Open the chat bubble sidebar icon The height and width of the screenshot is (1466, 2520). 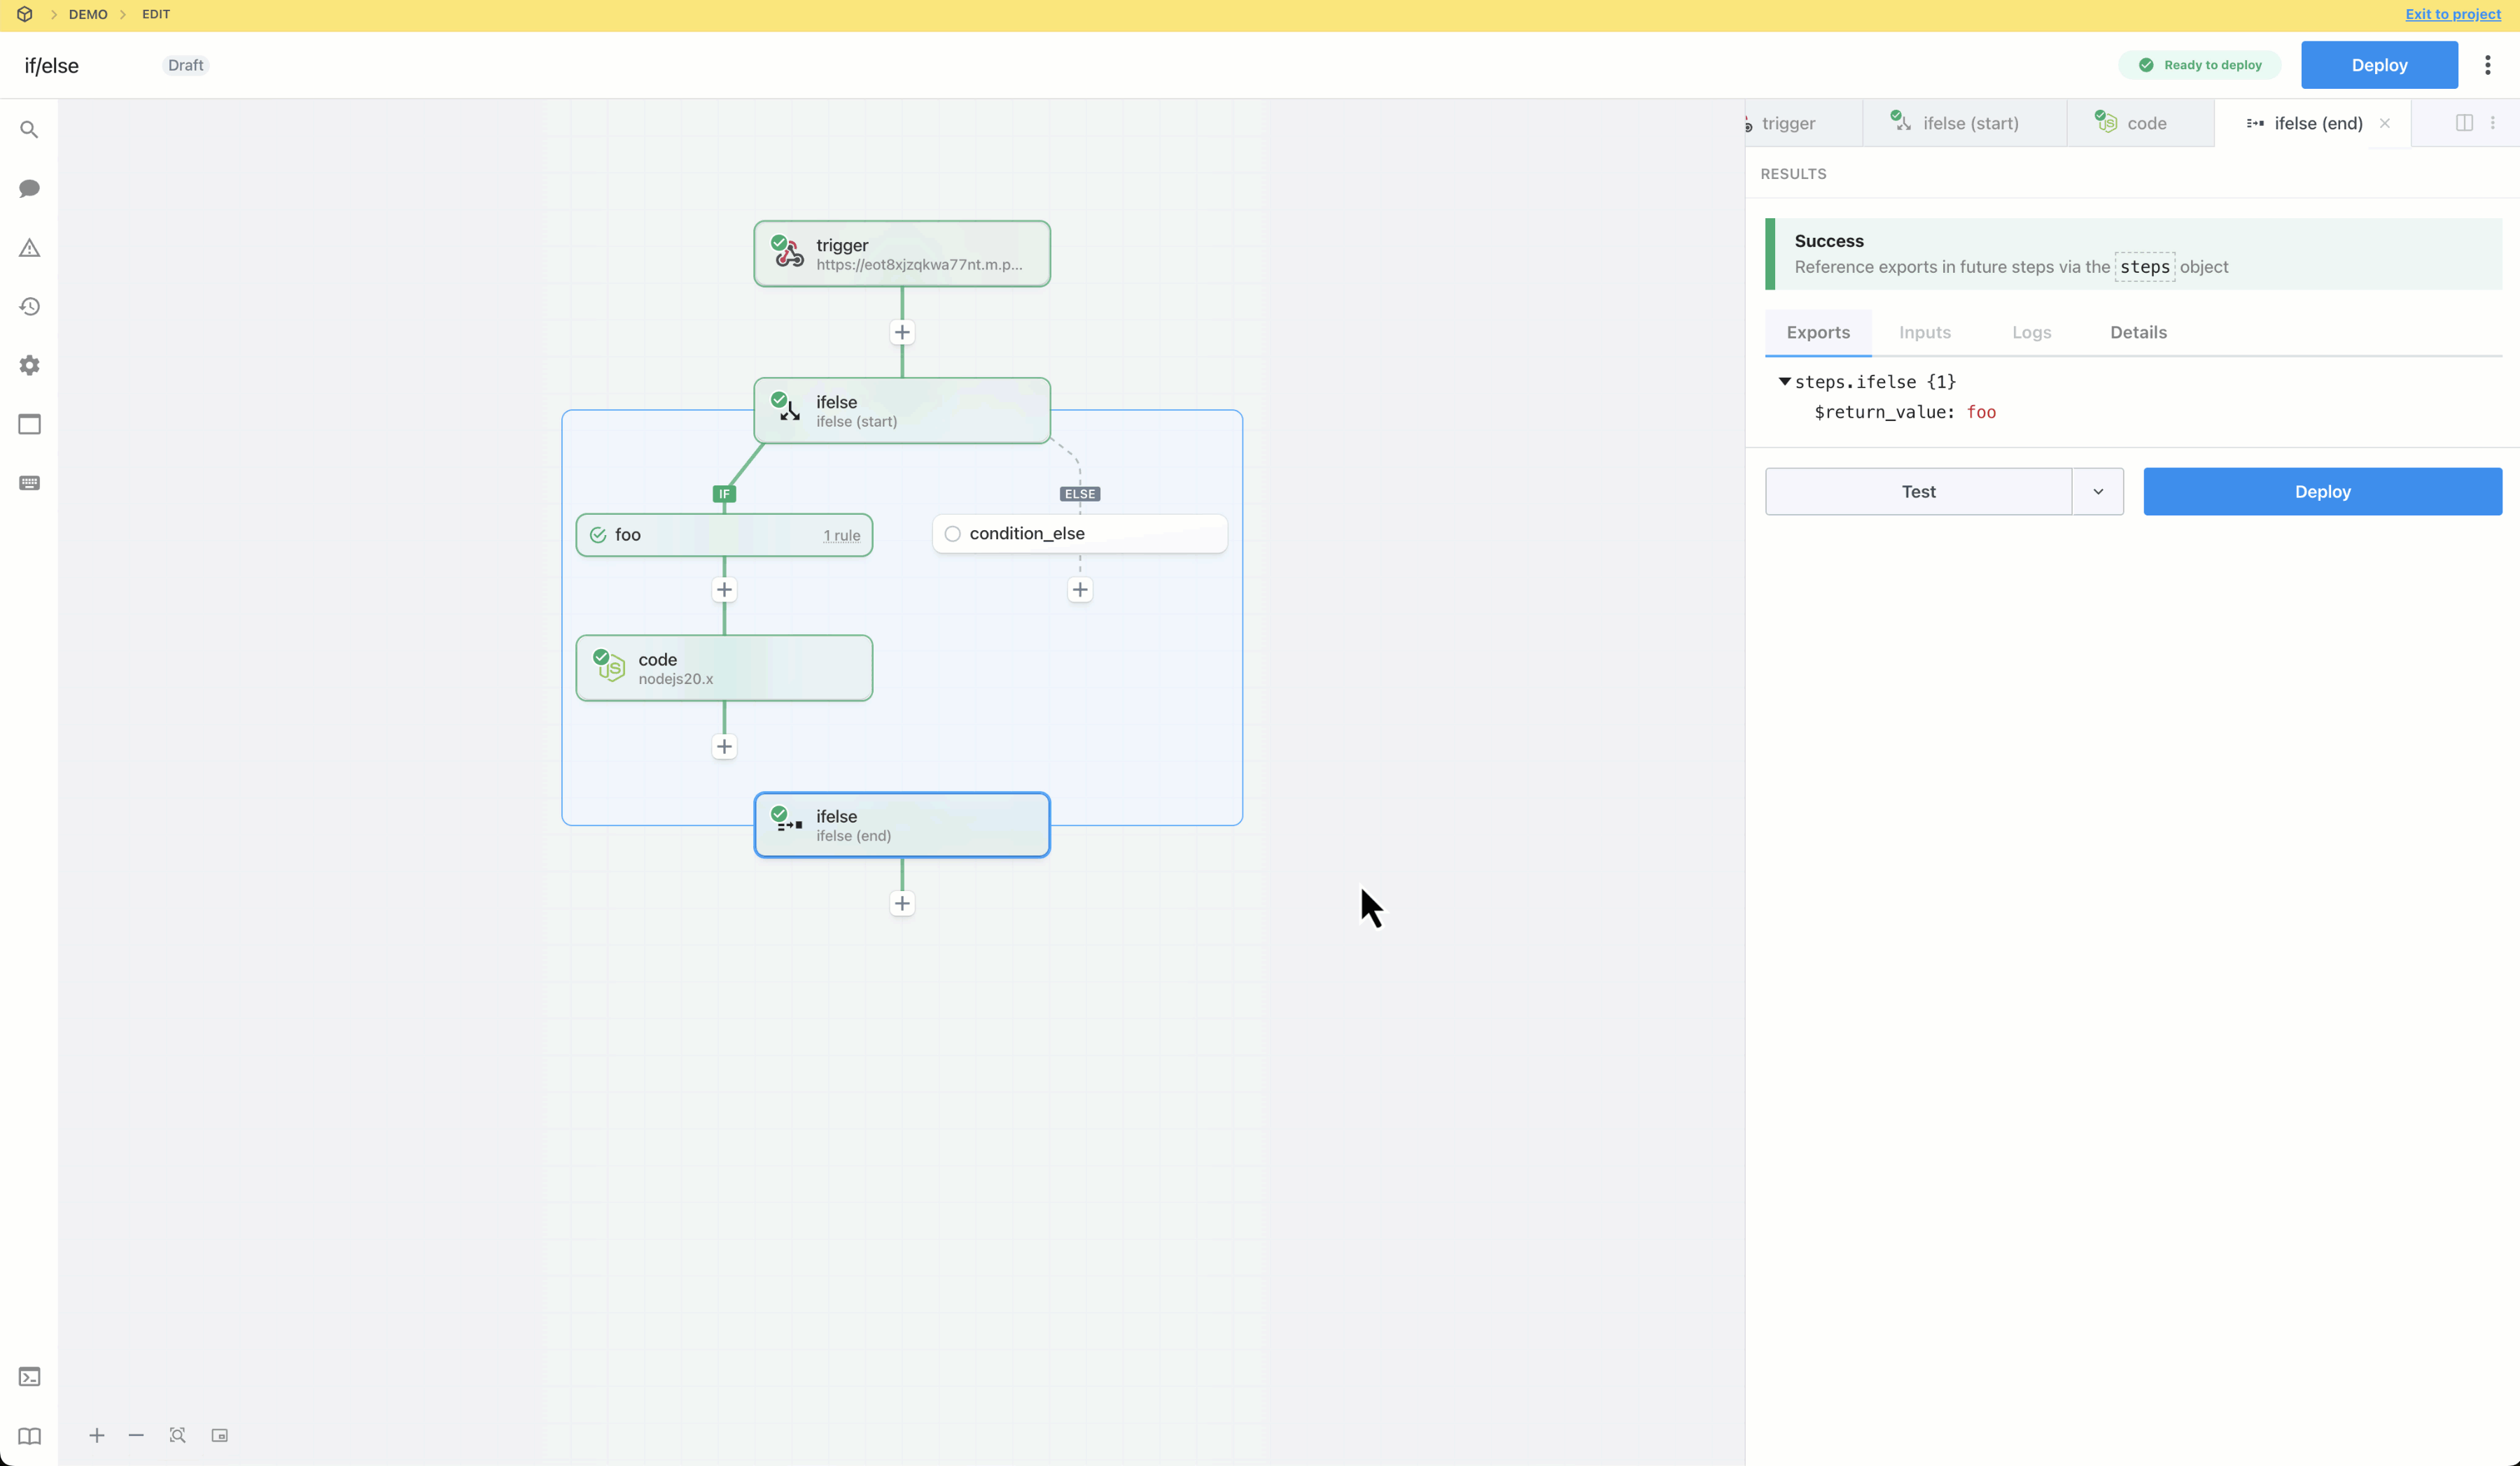29,189
